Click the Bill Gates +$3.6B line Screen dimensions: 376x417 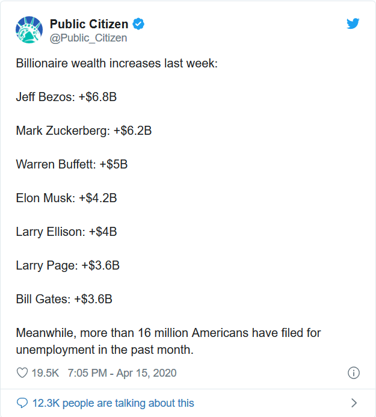(64, 299)
